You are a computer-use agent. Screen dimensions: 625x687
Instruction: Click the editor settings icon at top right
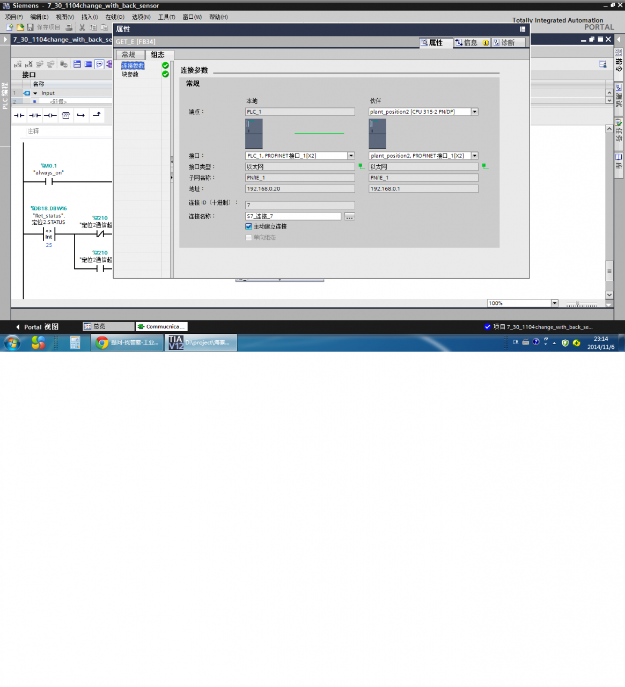click(x=603, y=64)
